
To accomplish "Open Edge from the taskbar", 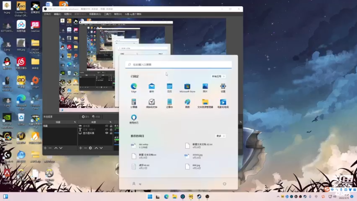I will (166, 197).
